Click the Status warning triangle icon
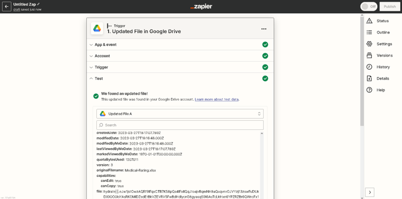 [x=369, y=21]
